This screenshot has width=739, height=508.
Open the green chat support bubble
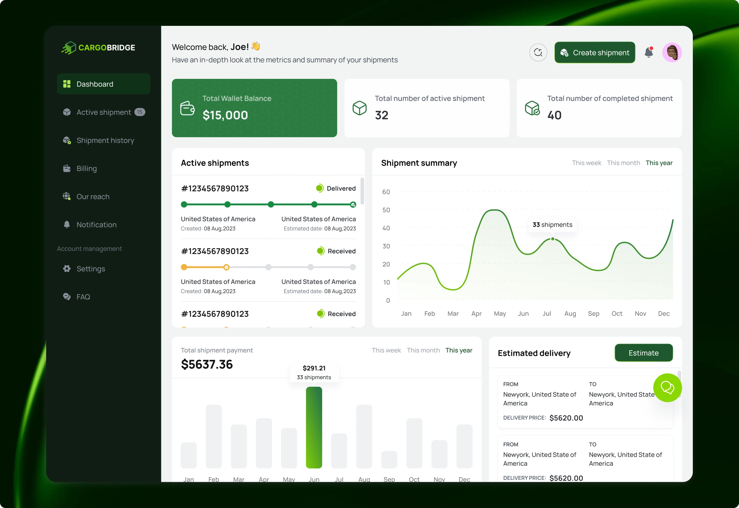point(667,387)
